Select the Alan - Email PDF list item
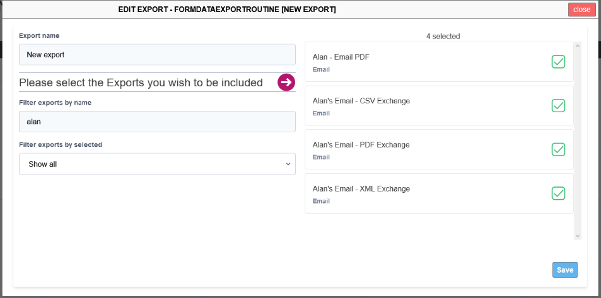 [x=439, y=62]
